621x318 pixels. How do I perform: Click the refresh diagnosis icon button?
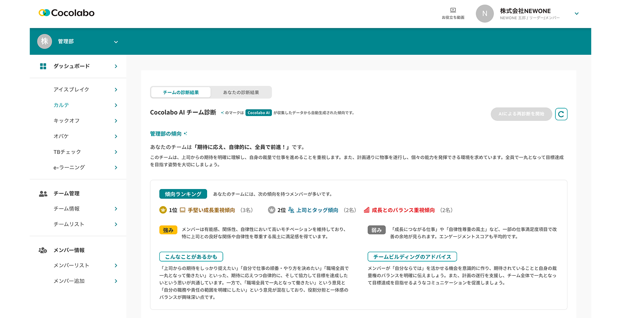click(561, 114)
